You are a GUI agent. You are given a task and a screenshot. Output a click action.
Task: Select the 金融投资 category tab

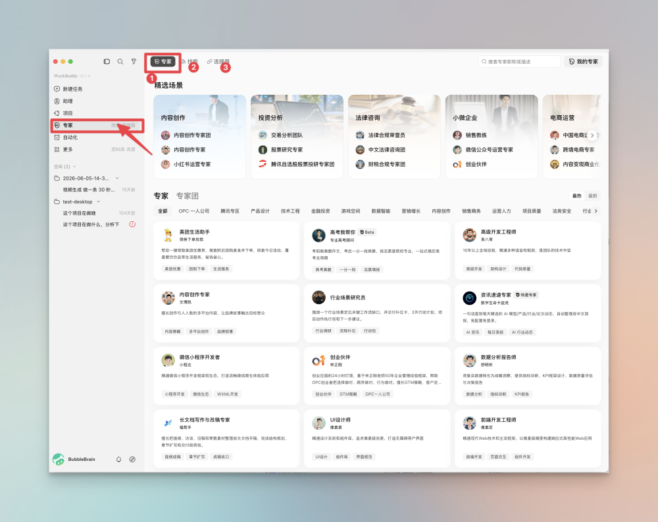pyautogui.click(x=320, y=211)
